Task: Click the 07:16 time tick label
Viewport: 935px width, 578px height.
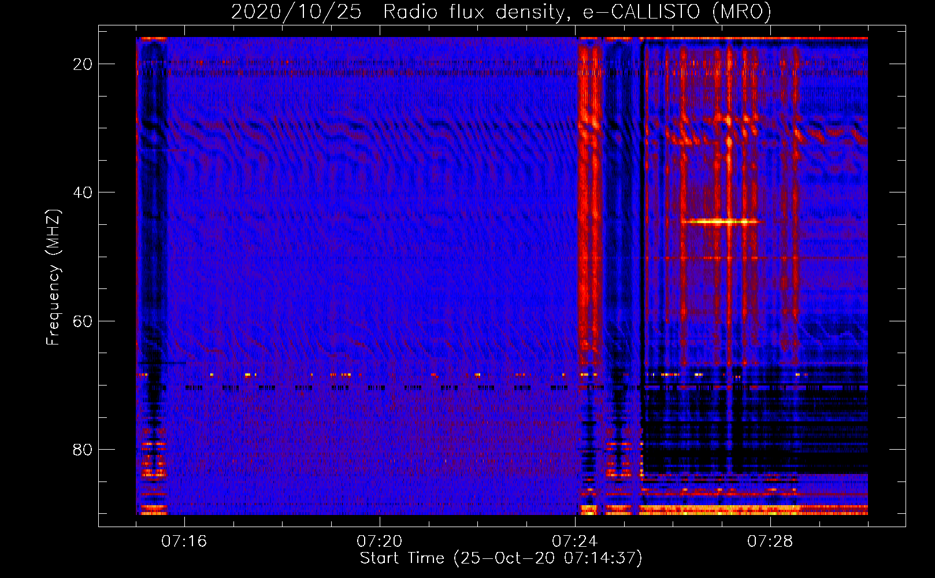Action: (x=184, y=542)
